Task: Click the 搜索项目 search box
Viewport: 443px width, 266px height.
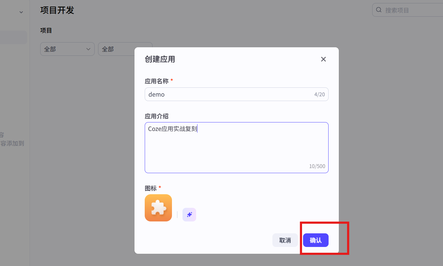Action: point(408,10)
